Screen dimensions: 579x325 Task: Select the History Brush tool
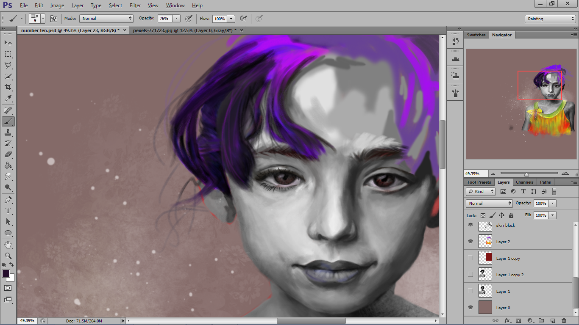8,143
